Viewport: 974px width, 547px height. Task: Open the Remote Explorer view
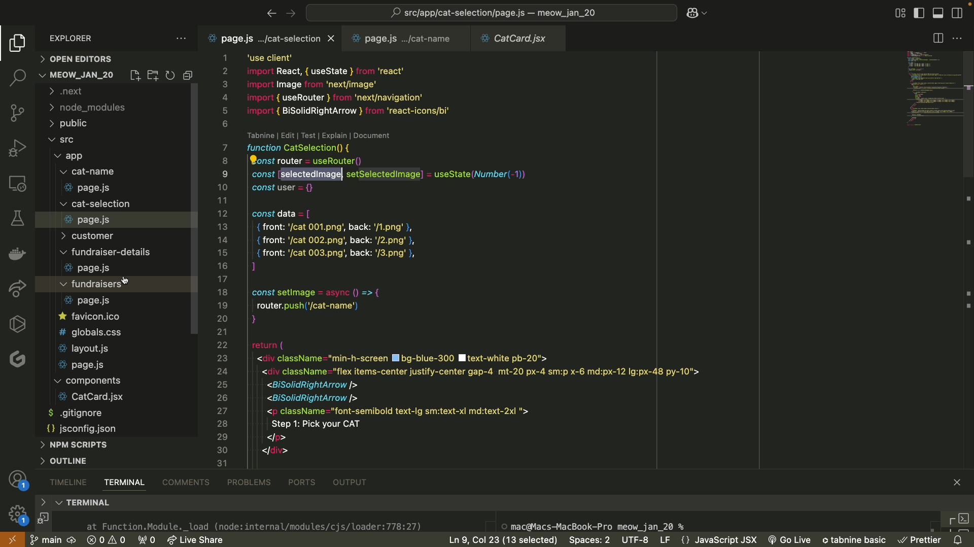point(17,183)
